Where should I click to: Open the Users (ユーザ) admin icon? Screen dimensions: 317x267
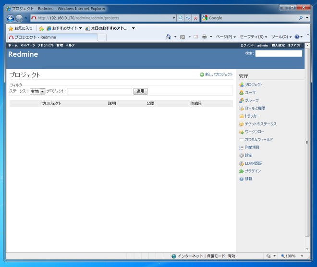(241, 93)
